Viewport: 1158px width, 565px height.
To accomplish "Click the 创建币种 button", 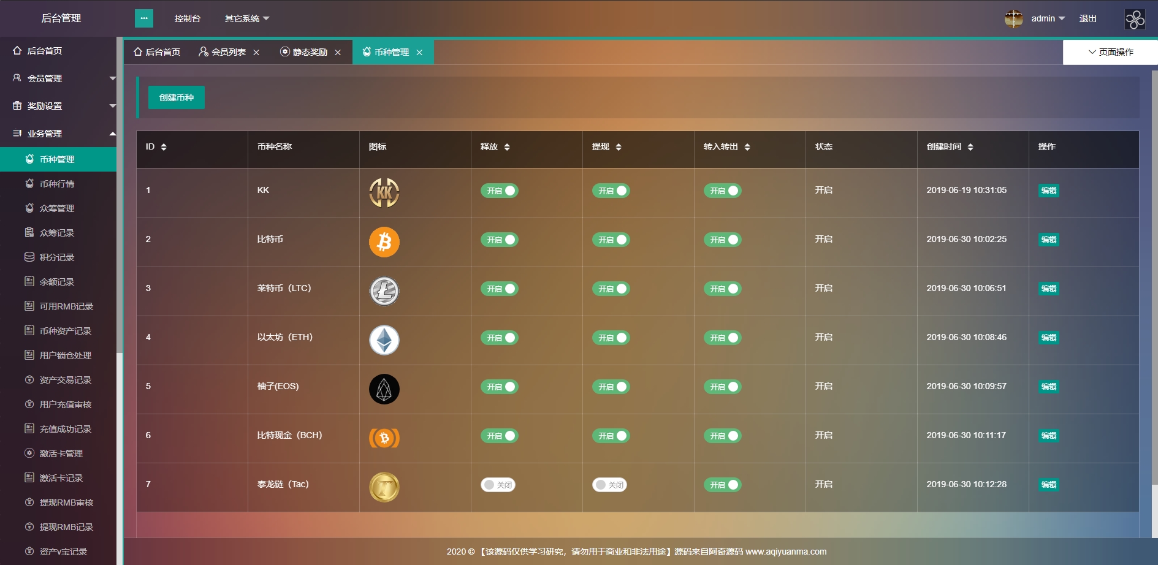I will [177, 97].
